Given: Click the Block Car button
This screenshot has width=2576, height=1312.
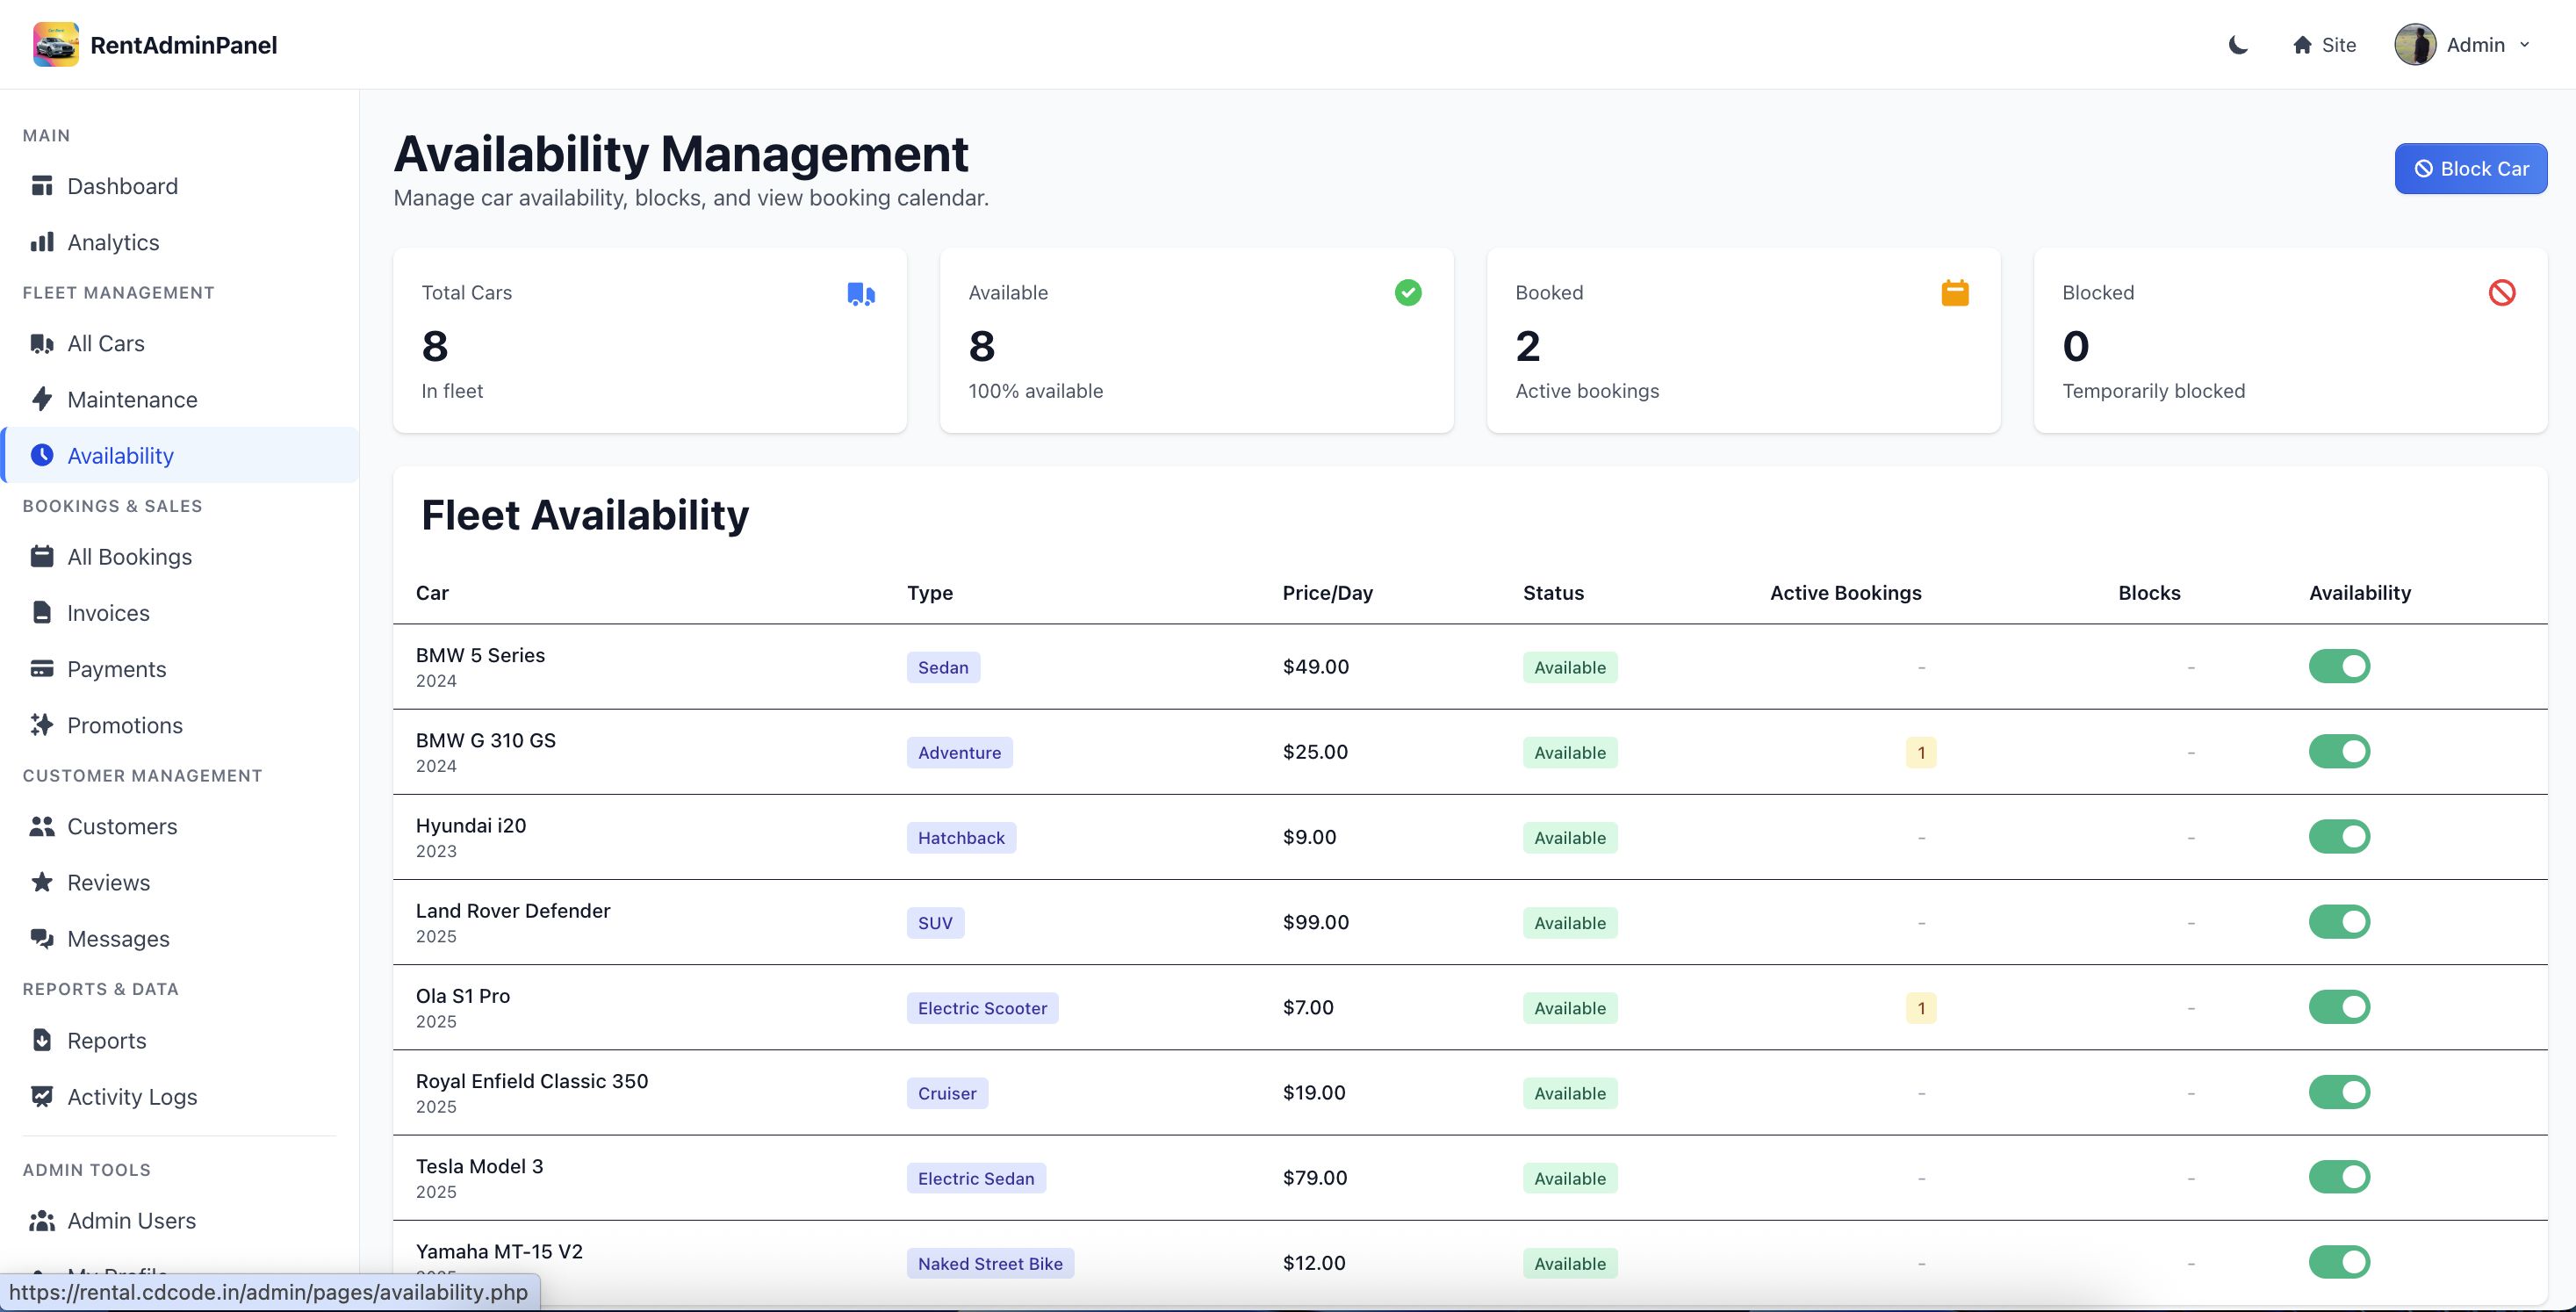Looking at the screenshot, I should tap(2470, 169).
